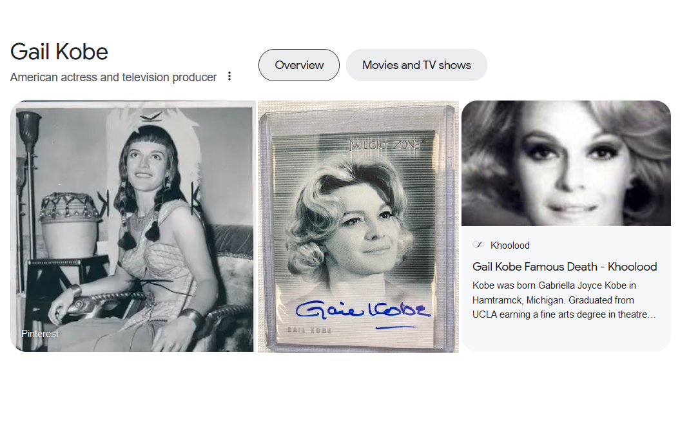
Task: Click the Pinterest source label on photo
Action: pos(40,334)
